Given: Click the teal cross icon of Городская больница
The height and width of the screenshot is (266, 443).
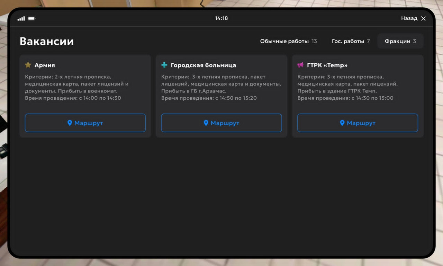Looking at the screenshot, I should (164, 65).
